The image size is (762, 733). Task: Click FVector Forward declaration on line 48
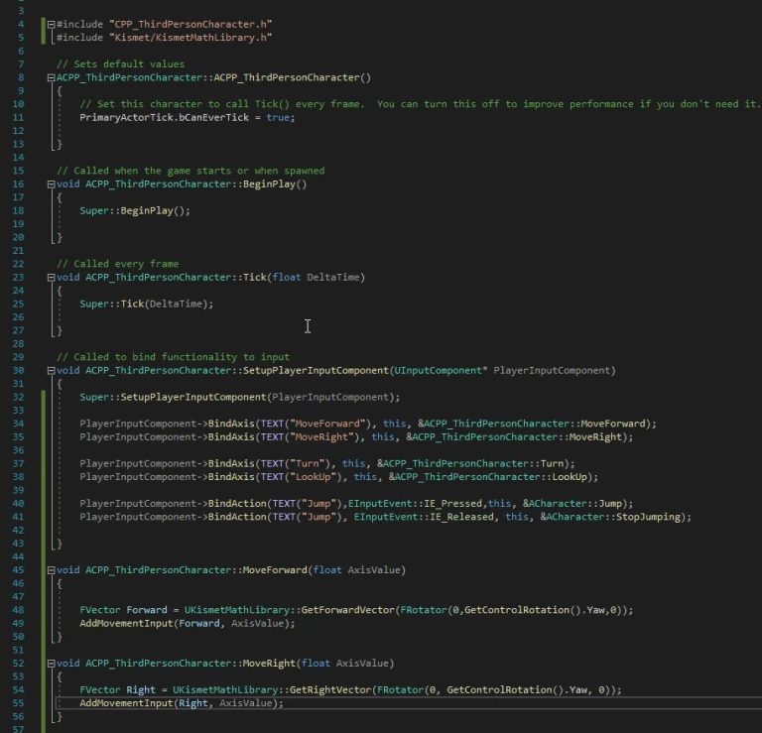click(123, 610)
